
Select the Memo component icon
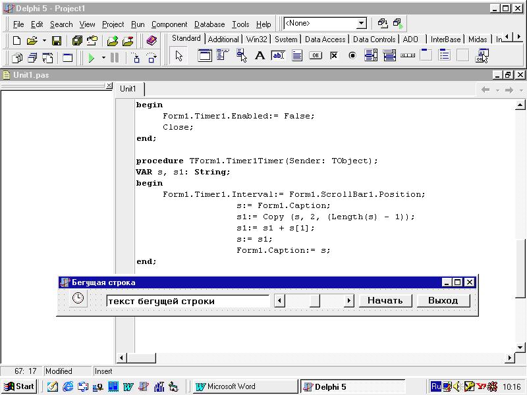(x=297, y=55)
